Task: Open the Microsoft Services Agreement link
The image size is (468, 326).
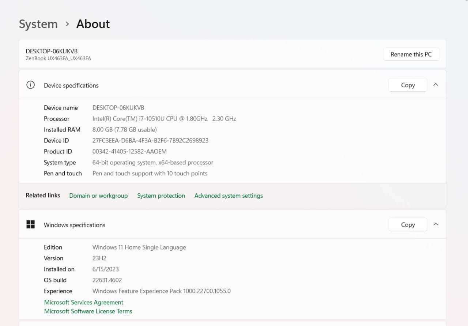Action: click(84, 302)
